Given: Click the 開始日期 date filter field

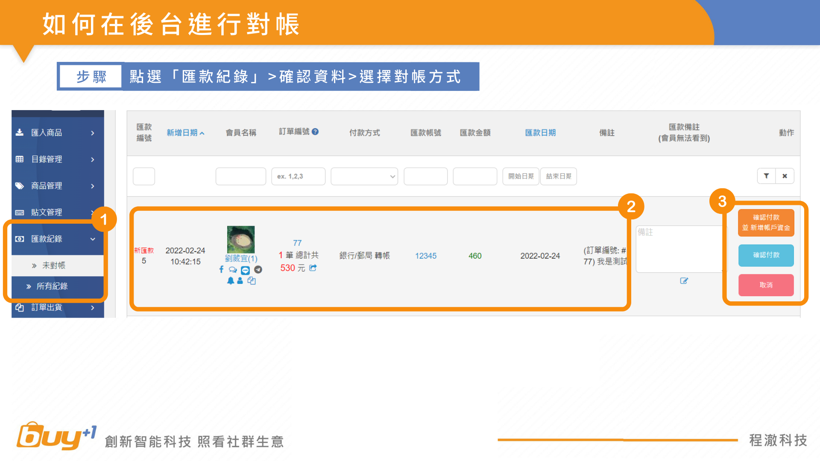Looking at the screenshot, I should point(521,176).
